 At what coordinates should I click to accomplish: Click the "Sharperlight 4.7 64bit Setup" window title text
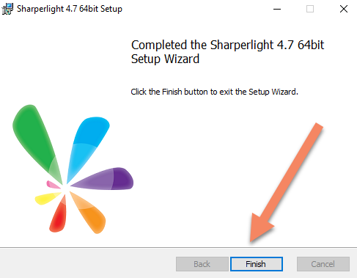(x=70, y=9)
